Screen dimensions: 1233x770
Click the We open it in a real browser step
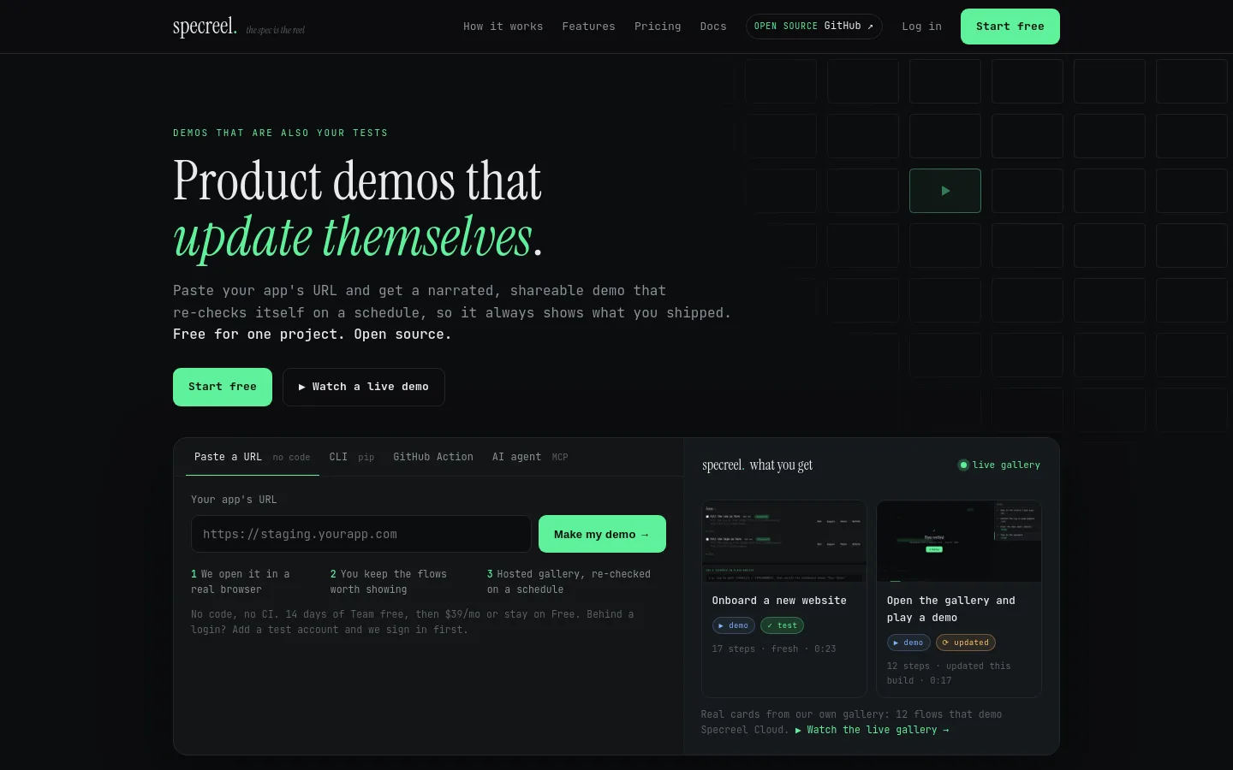pyautogui.click(x=241, y=582)
